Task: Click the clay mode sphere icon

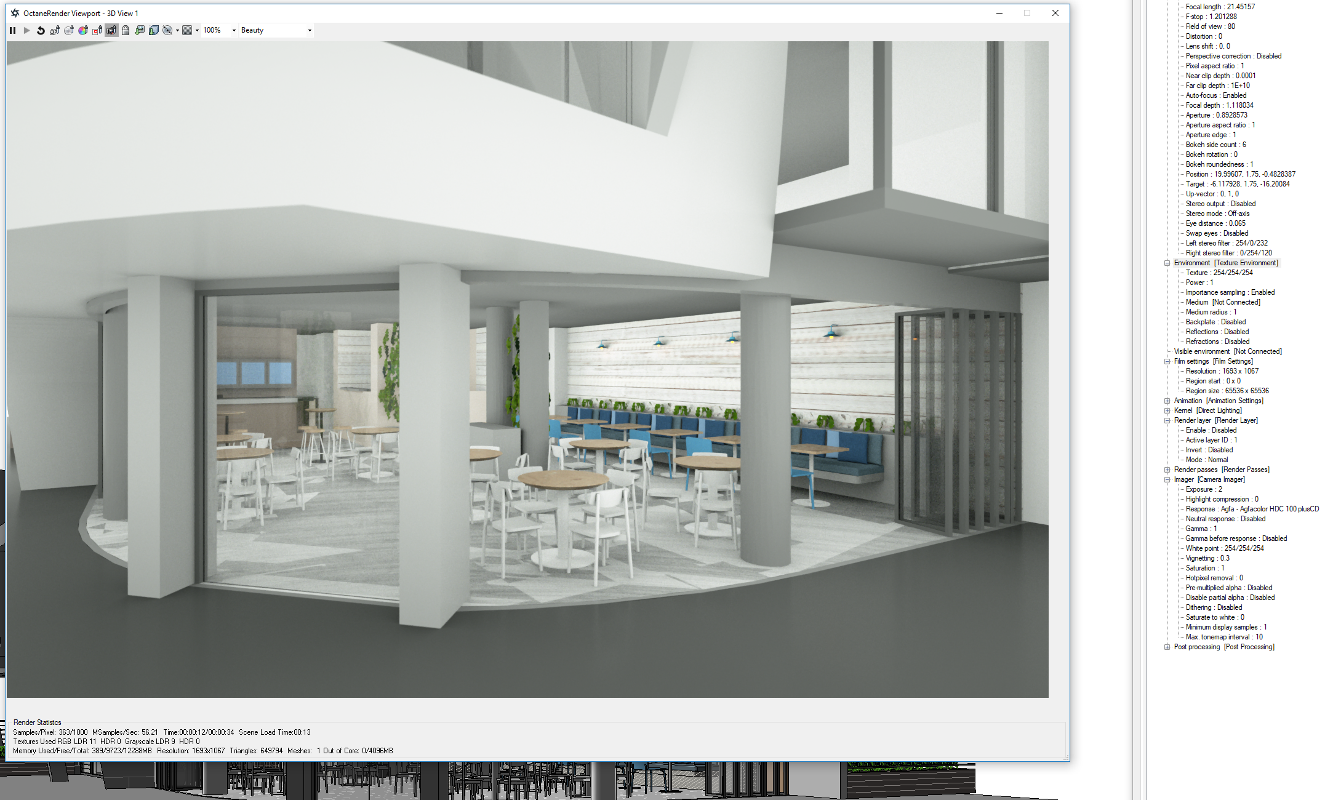Action: [x=167, y=30]
